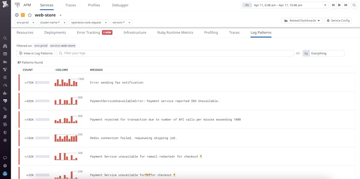Open the notebook sidebar icon
This screenshot has height=179, width=360.
(x=5, y=116)
